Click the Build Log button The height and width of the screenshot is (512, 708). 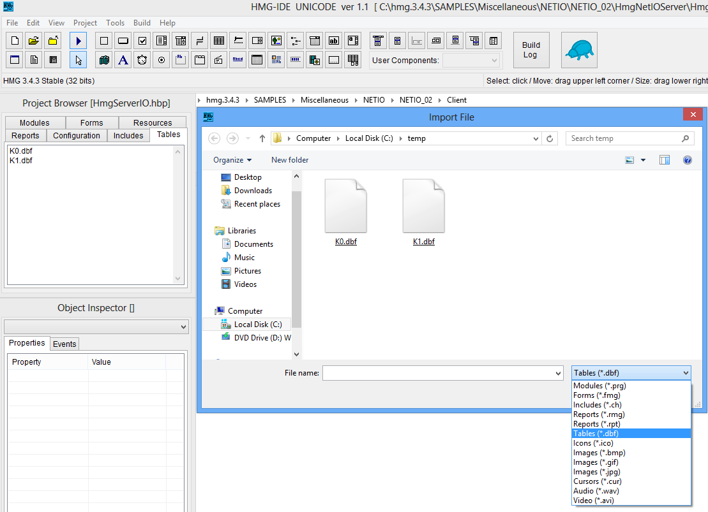531,50
